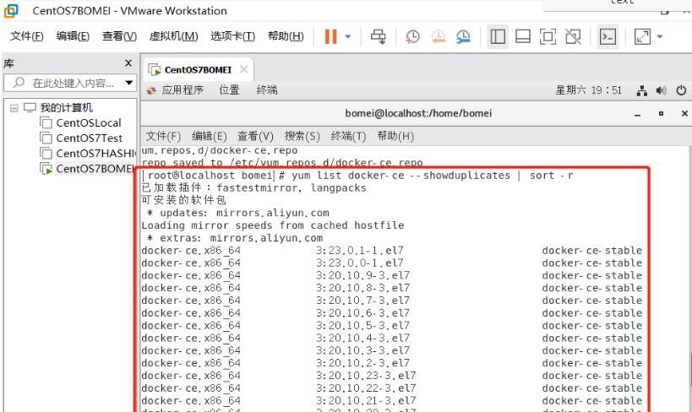Viewport: 692px width, 412px height.
Task: Open the stretch display dropdown arrow
Action: tap(660, 36)
